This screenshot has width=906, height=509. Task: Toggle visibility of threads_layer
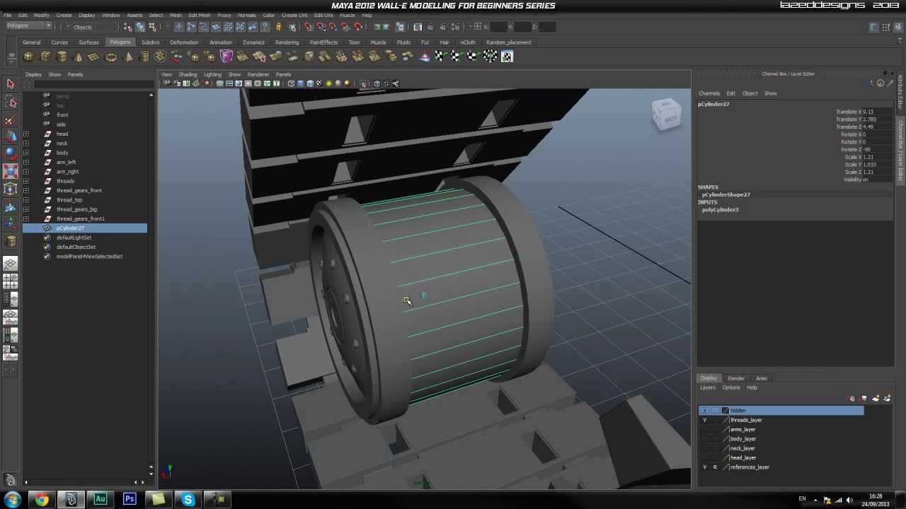point(704,420)
